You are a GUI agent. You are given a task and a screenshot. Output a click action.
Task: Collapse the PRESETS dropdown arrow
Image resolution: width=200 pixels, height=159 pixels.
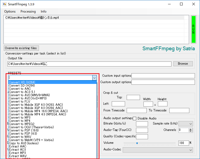[x=94, y=78]
